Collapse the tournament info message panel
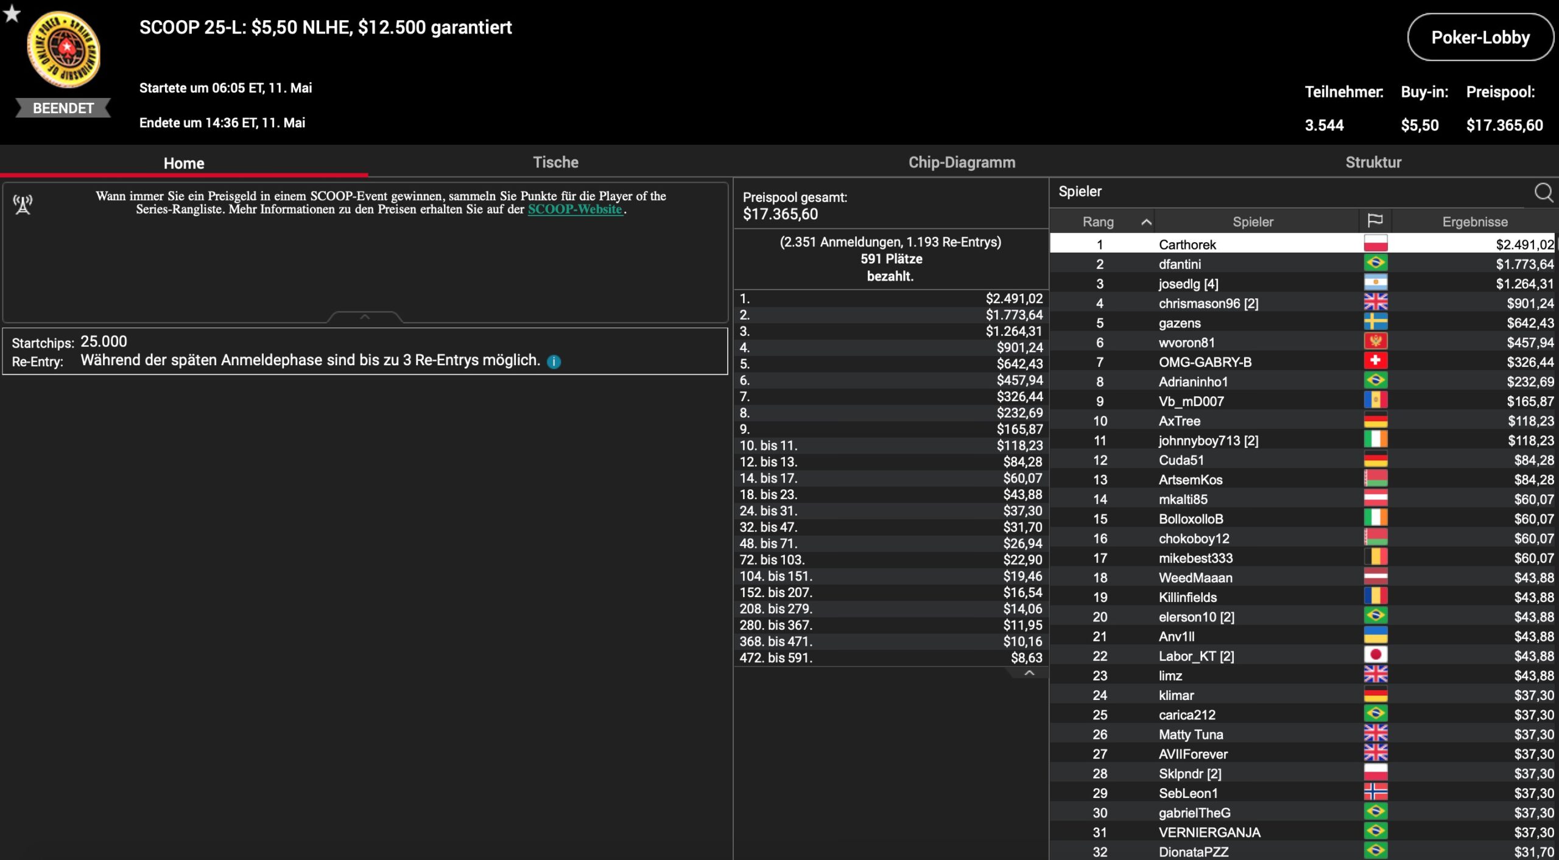Viewport: 1559px width, 860px height. [x=365, y=316]
